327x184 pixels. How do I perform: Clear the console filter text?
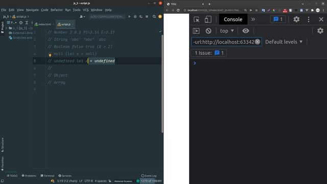258,42
